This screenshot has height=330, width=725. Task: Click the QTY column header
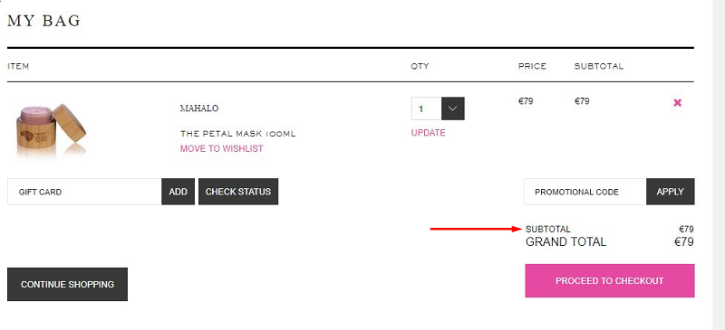pos(420,66)
